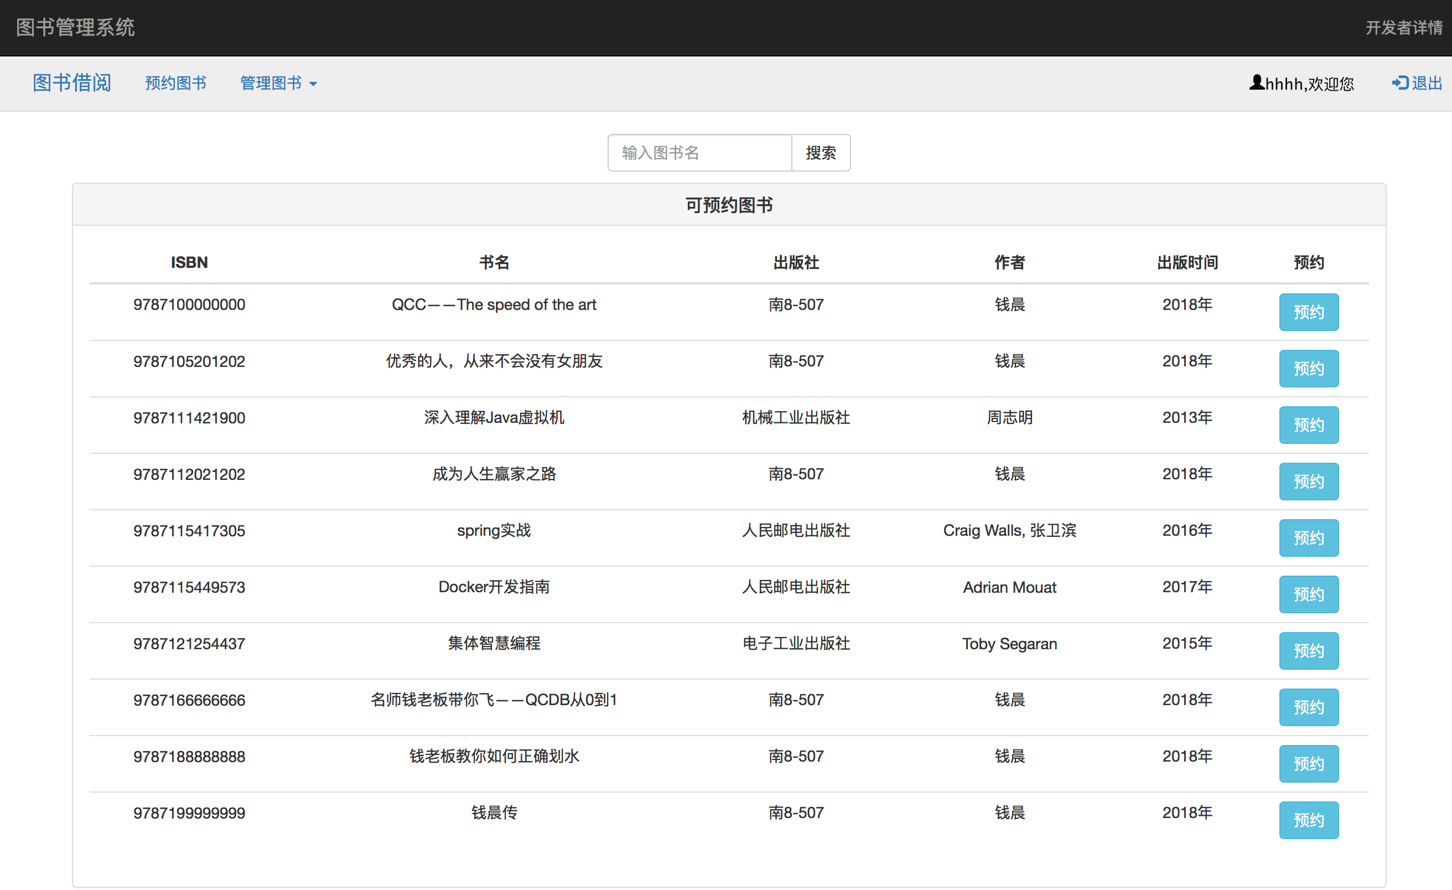Click the ISBN column header
The image size is (1452, 890).
tap(189, 262)
